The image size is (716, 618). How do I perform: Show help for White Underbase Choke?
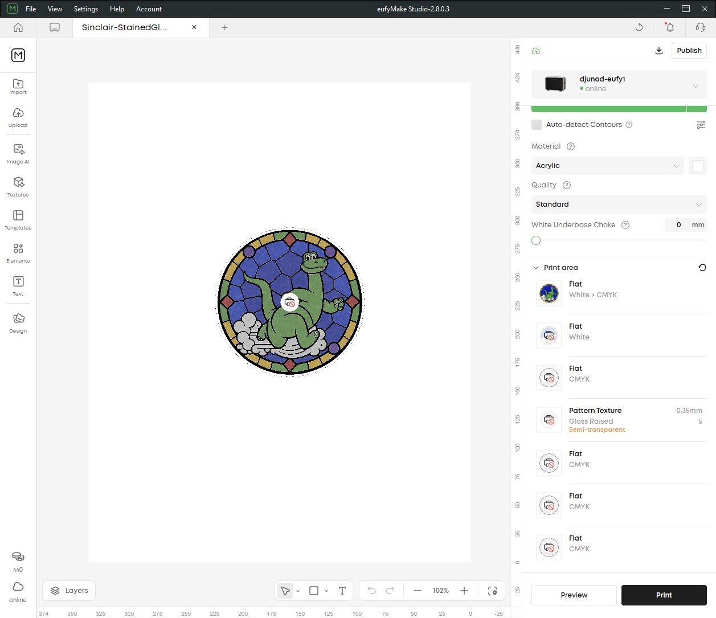coord(625,225)
